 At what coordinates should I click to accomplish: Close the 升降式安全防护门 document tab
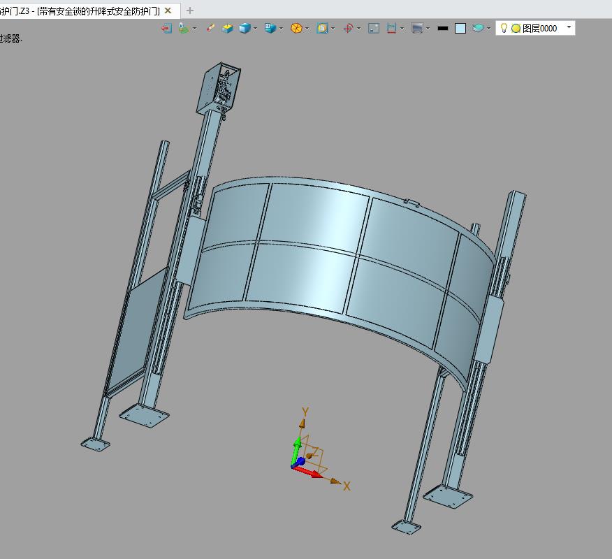coord(168,10)
